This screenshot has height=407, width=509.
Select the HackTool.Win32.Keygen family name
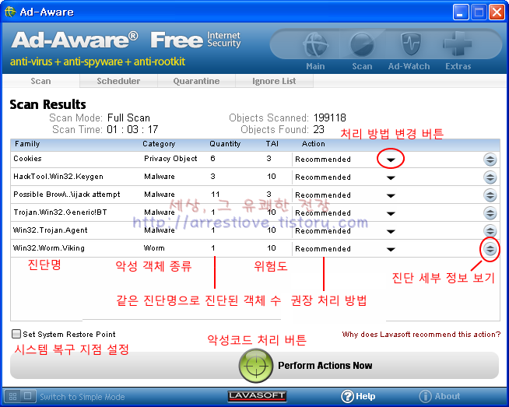[x=58, y=176]
